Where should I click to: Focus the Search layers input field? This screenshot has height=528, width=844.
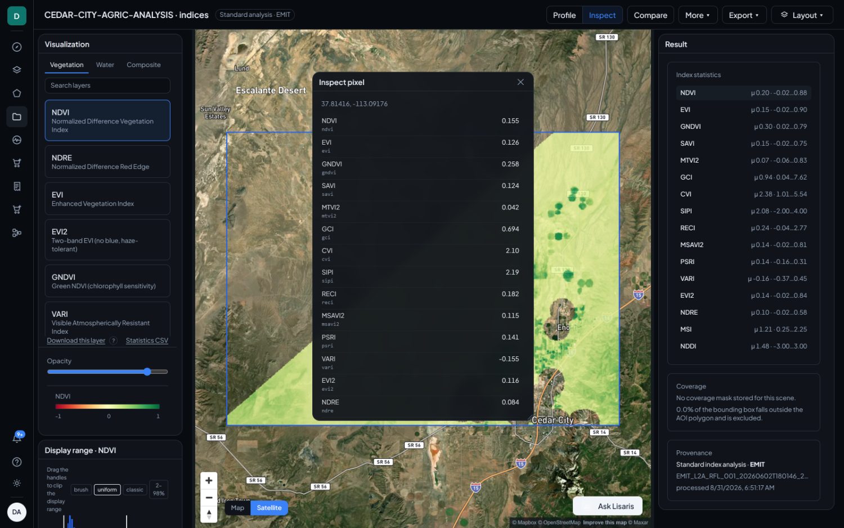point(107,86)
